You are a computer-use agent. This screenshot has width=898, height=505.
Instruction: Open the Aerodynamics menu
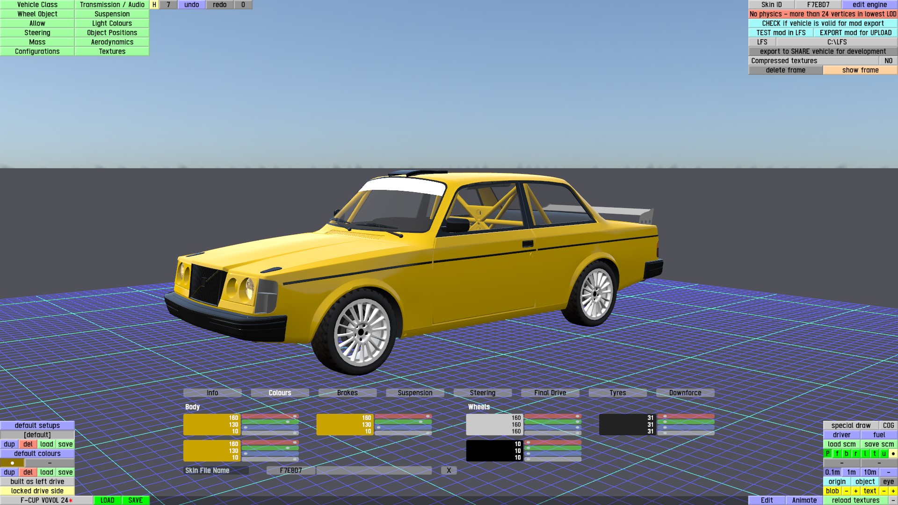[x=112, y=42]
